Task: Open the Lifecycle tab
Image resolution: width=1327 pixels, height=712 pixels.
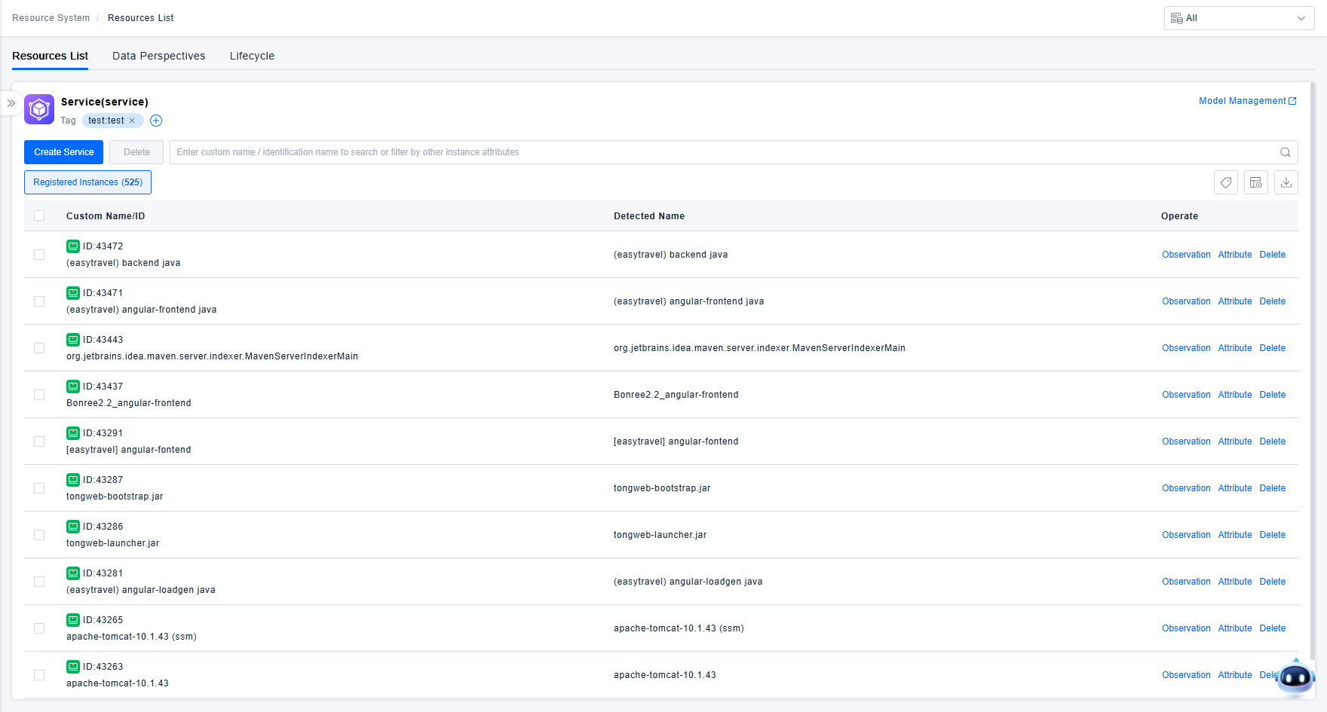Action: [252, 56]
